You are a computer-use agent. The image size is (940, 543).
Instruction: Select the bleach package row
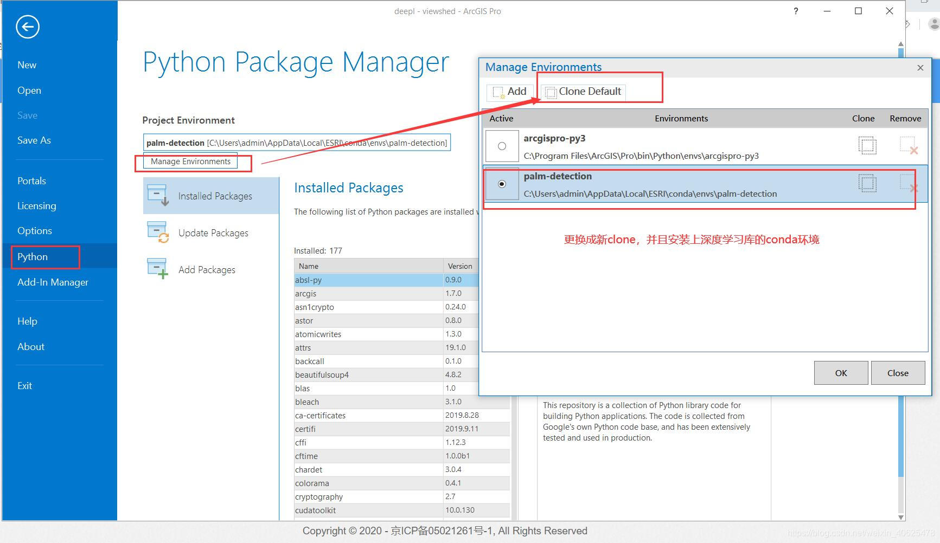click(402, 402)
